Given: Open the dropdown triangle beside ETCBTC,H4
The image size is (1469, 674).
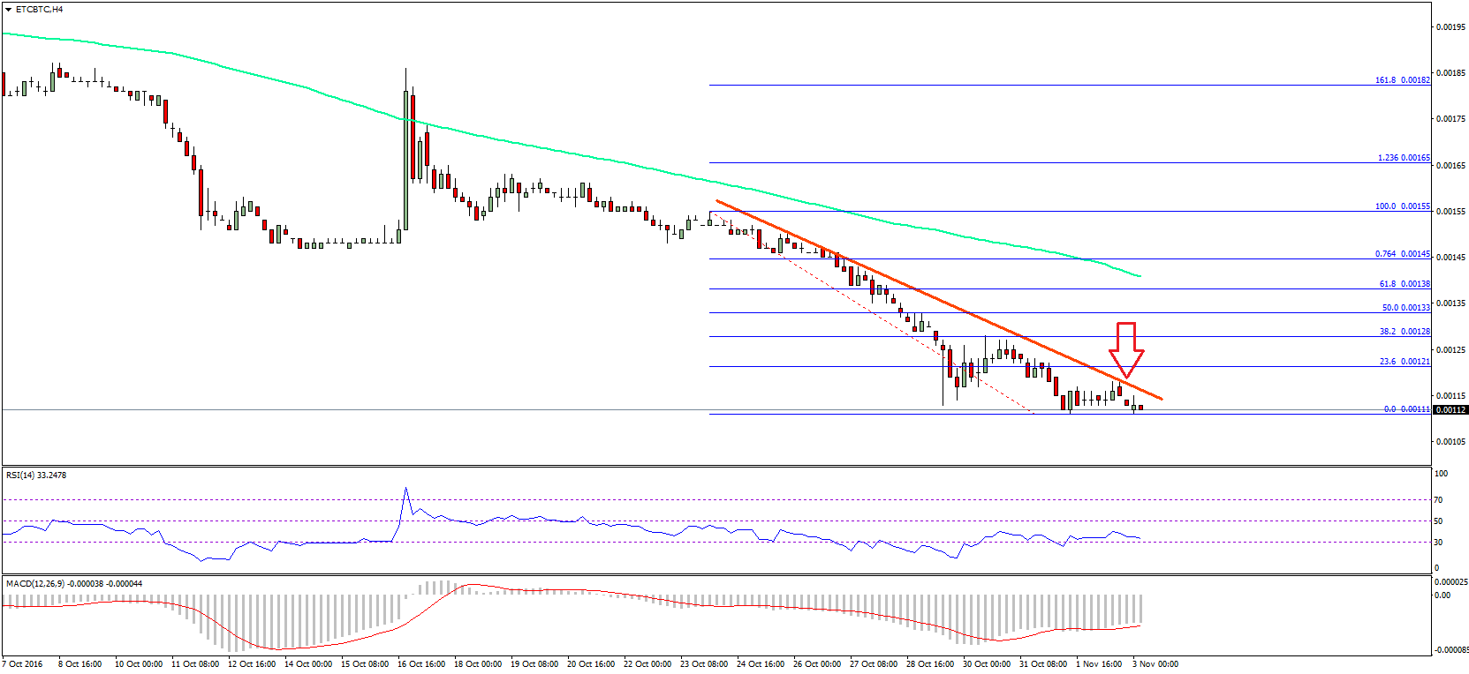Looking at the screenshot, I should click(8, 10).
